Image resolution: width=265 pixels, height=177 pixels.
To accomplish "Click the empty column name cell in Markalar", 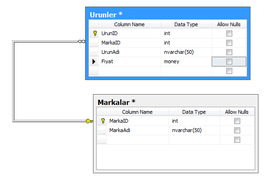I will 137,140.
